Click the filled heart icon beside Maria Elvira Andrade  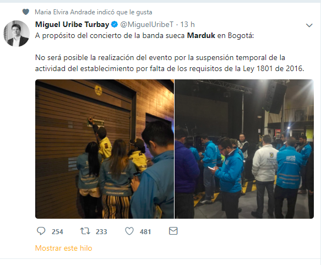(x=25, y=12)
